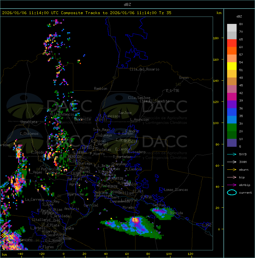The height and width of the screenshot is (258, 255).
Task: Click the Uspallata map label
Action: coord(29,122)
